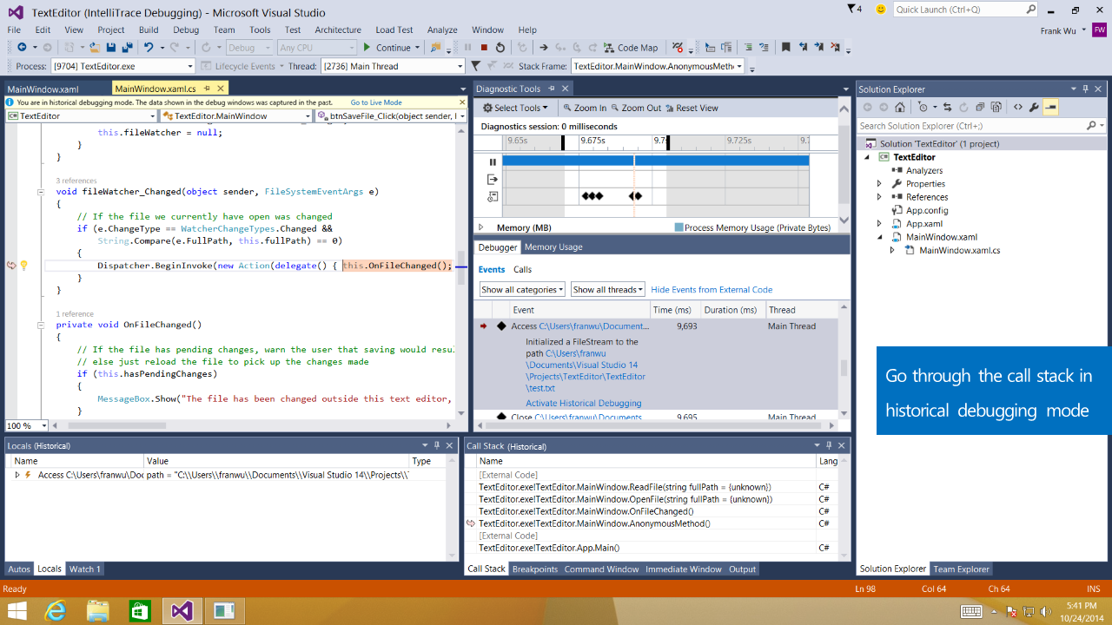Click the Undo icon in toolbar
The width and height of the screenshot is (1112, 625).
149,47
